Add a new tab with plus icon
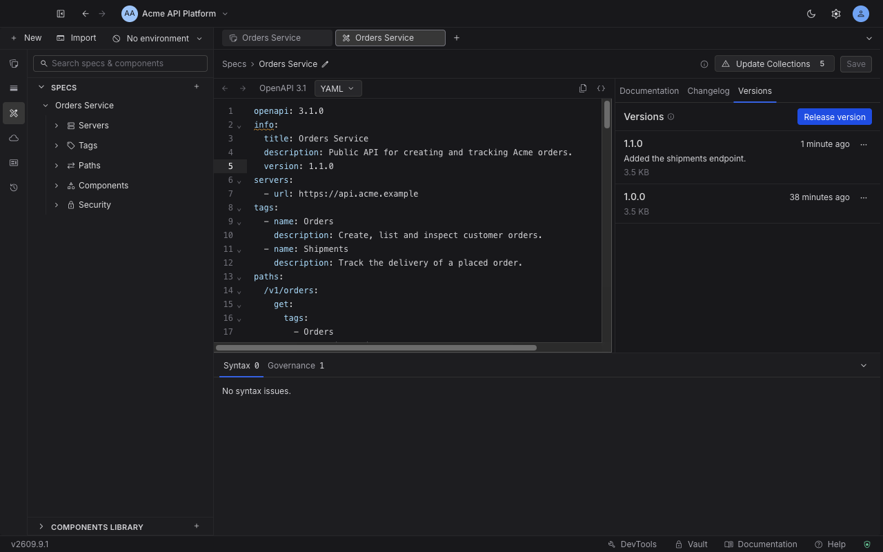The width and height of the screenshot is (883, 552). (x=457, y=38)
